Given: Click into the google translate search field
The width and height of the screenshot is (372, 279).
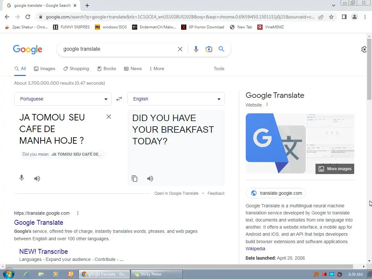Looking at the screenshot, I should click(x=119, y=49).
